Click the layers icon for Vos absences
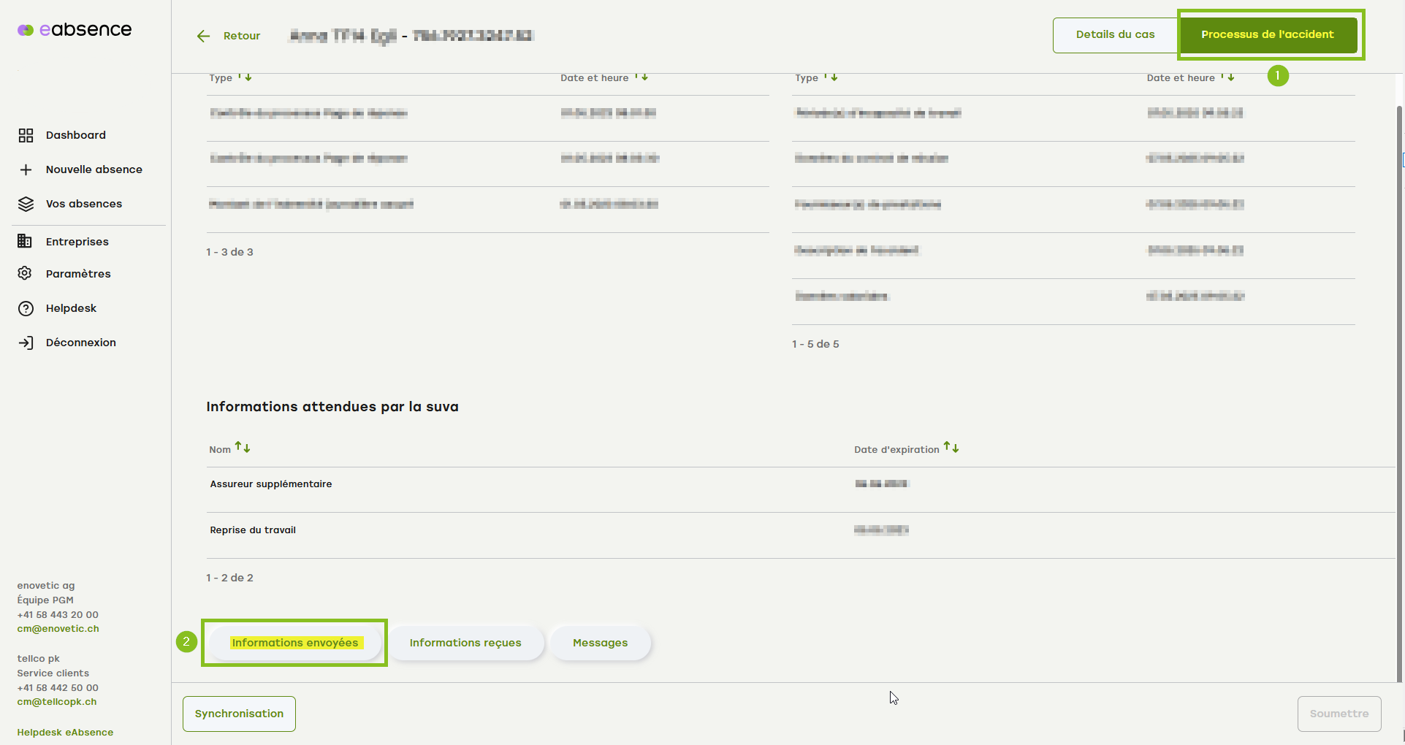The image size is (1405, 745). 26,204
